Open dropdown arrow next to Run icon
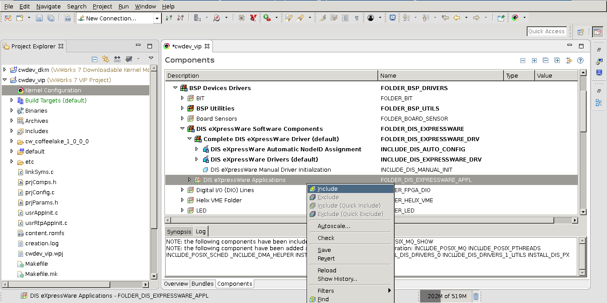 pos(276,18)
